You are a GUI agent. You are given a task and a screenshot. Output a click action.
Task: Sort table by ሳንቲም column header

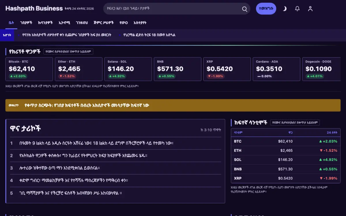pos(238,132)
